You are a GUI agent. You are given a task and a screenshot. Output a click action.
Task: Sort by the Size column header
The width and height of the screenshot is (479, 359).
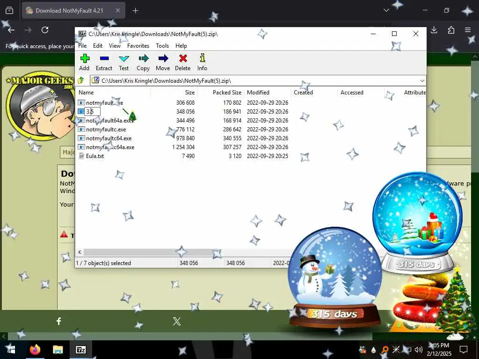click(x=174, y=93)
